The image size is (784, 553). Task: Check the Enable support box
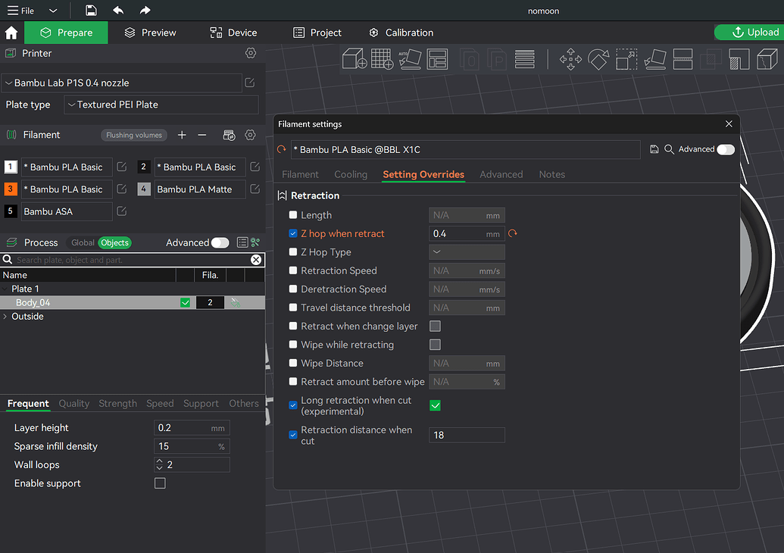[160, 483]
